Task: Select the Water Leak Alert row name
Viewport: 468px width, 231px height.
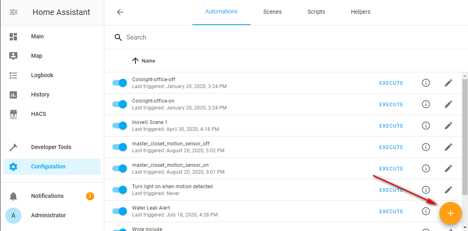Action: click(151, 208)
